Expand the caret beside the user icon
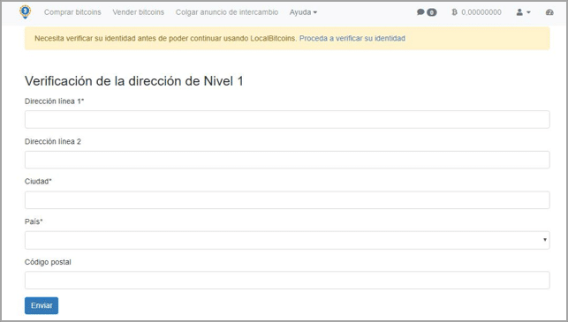This screenshot has width=568, height=322. 528,12
